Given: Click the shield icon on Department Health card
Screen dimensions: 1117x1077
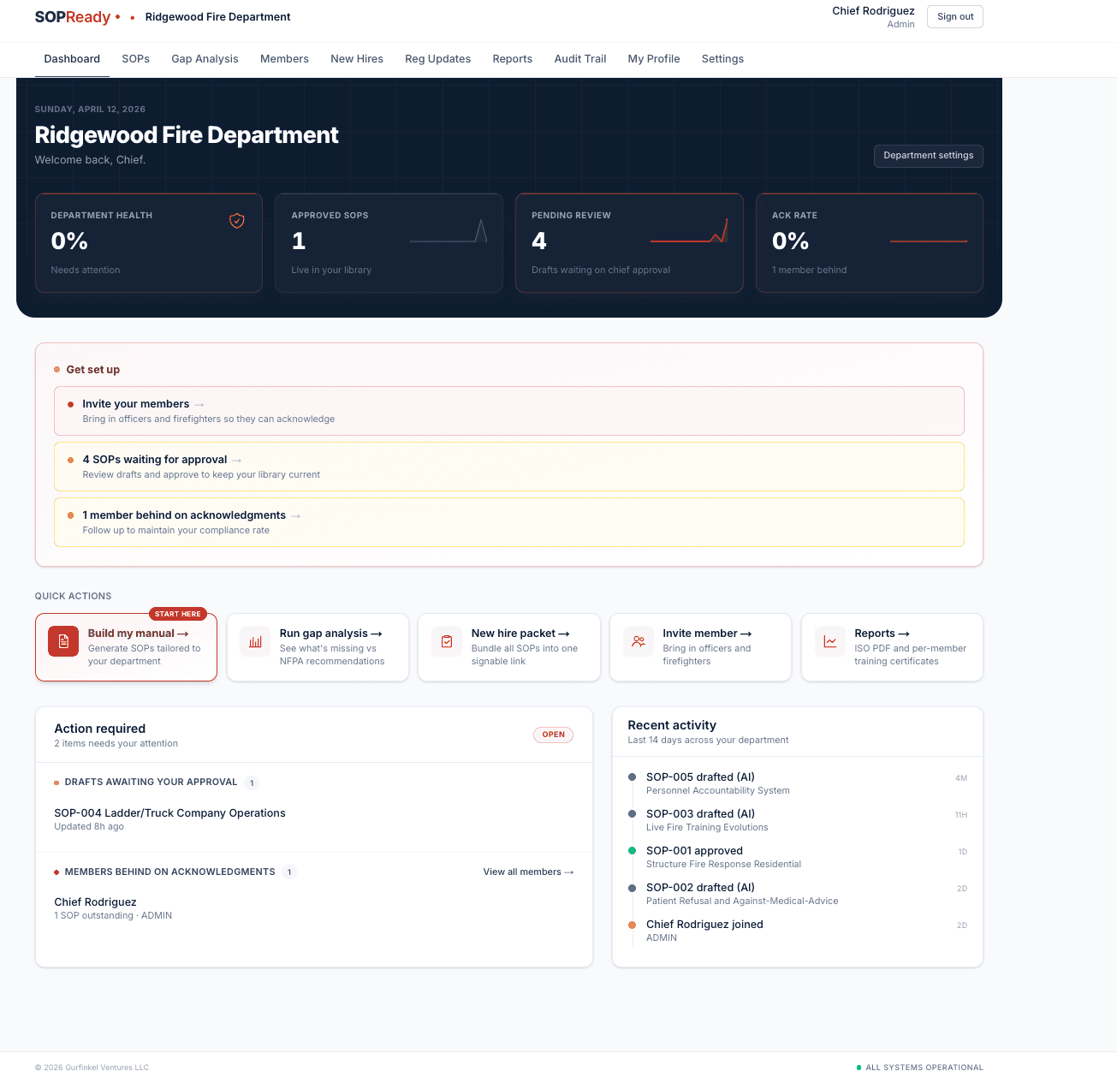Looking at the screenshot, I should click(x=237, y=221).
